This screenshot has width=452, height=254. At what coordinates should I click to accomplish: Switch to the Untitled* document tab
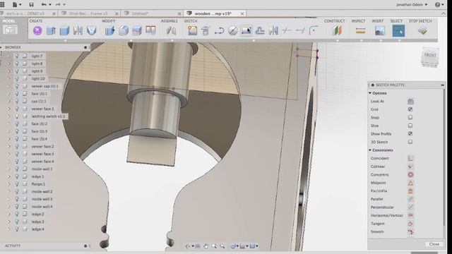pos(140,13)
